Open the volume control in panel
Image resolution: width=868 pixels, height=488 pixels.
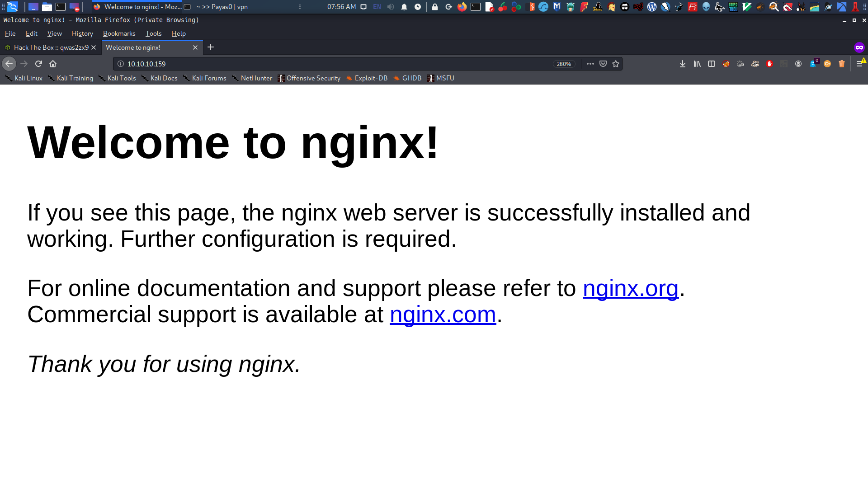[391, 7]
